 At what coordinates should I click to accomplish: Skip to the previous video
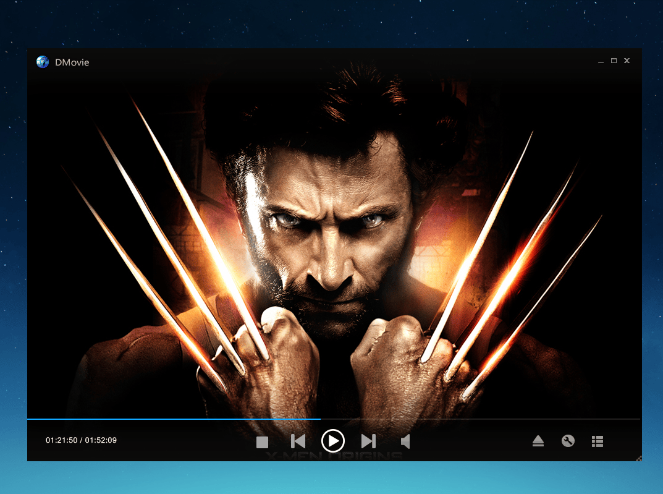(298, 441)
